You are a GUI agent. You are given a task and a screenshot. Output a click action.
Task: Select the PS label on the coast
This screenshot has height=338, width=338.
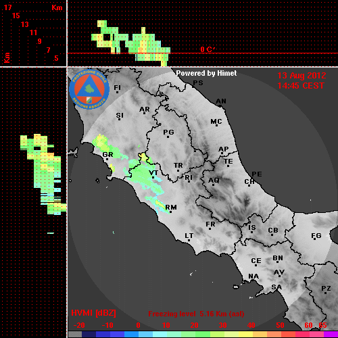198,83
